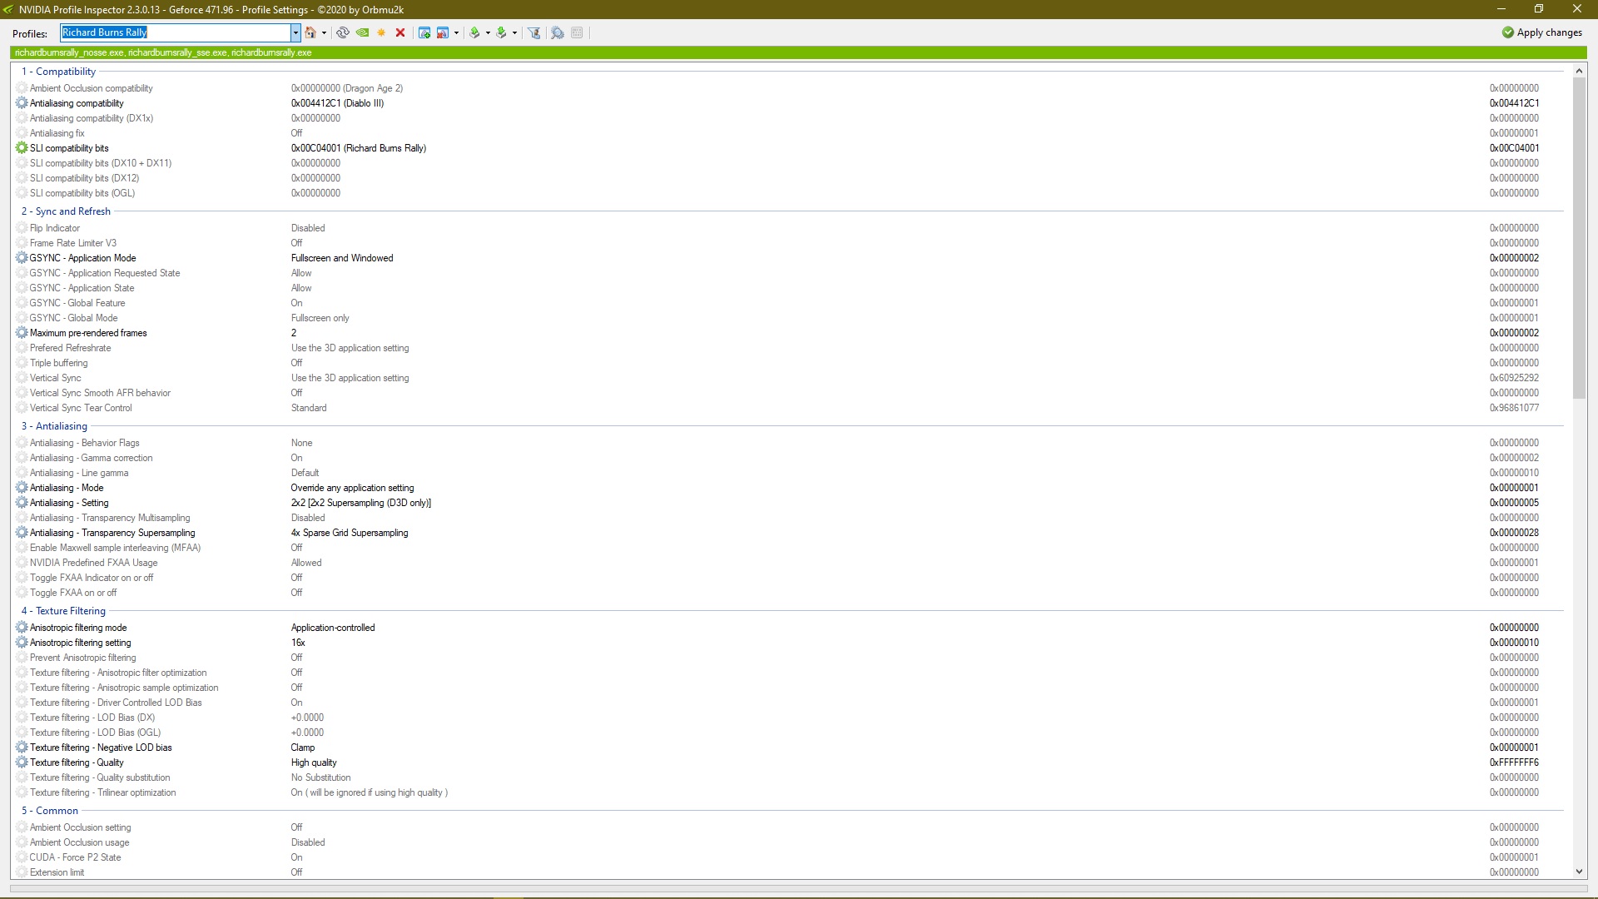Viewport: 1598px width, 899px height.
Task: Click the Apply changes button
Action: [x=1542, y=32]
